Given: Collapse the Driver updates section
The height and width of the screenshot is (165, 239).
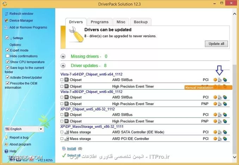Looking at the screenshot, I should tap(63, 66).
